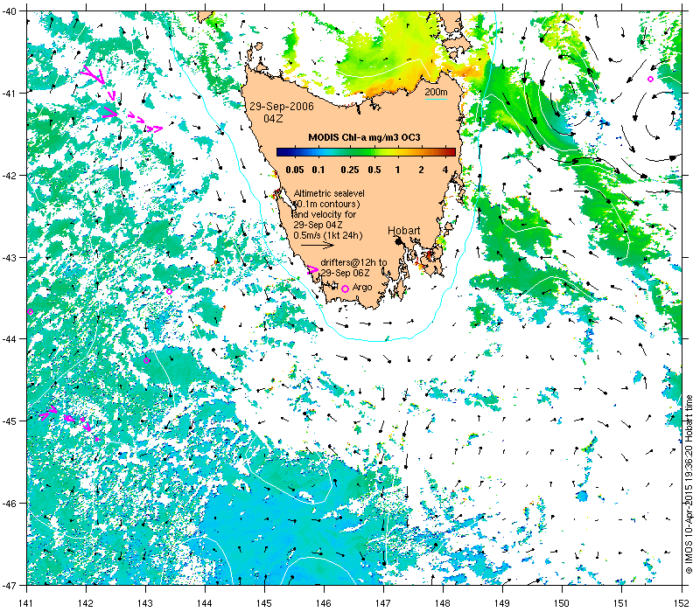Image resolution: width=700 pixels, height=612 pixels.
Task: Click the 'Argo' legend label
Action: 362,288
